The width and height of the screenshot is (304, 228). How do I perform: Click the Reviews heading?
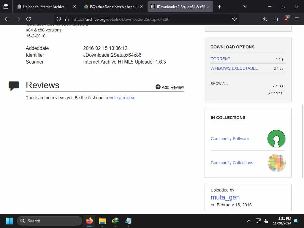43,85
